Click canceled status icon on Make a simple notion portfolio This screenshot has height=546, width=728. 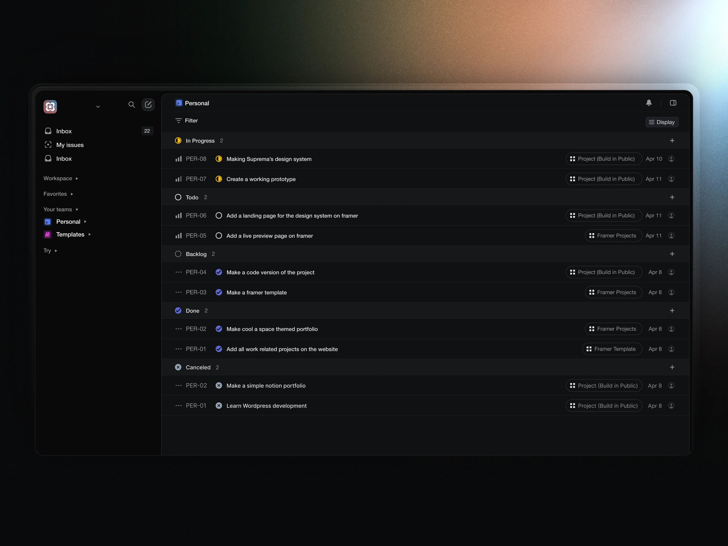(x=219, y=385)
